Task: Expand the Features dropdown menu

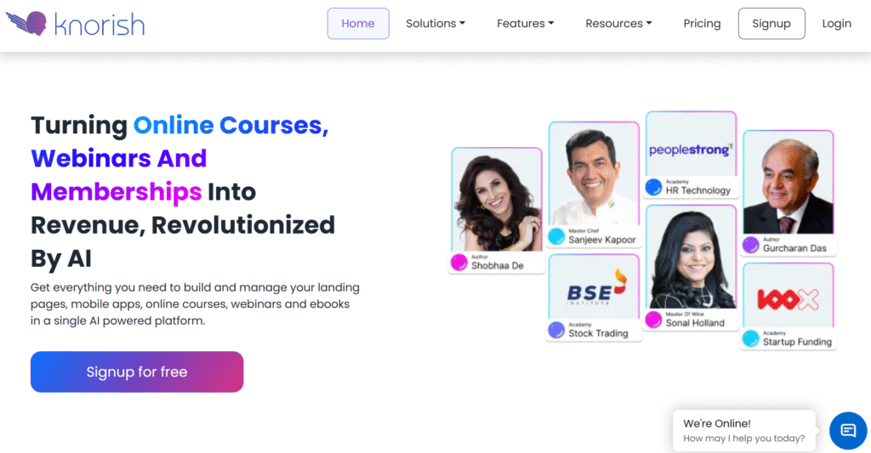Action: [x=525, y=23]
